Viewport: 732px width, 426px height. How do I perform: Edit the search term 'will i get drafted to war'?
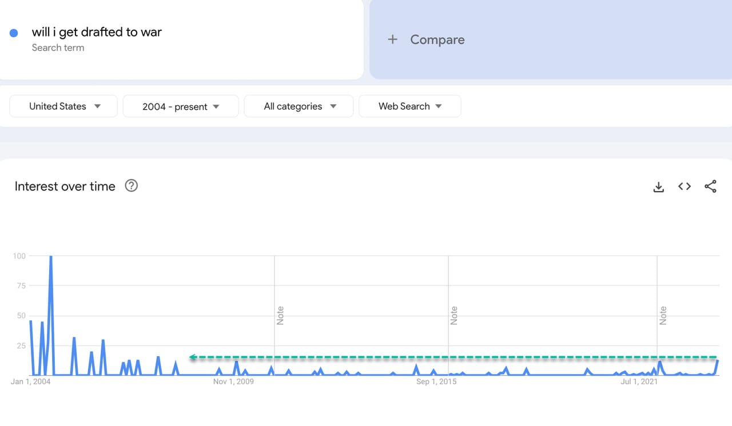[x=97, y=32]
